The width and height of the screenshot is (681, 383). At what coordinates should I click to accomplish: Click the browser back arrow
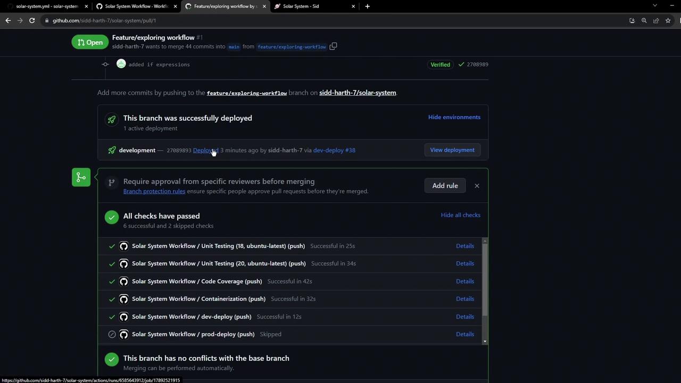(x=8, y=20)
